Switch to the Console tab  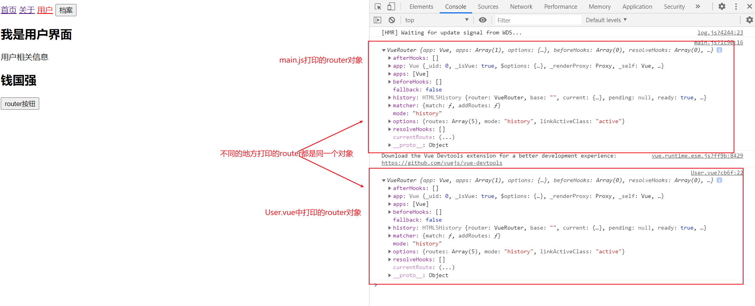456,7
